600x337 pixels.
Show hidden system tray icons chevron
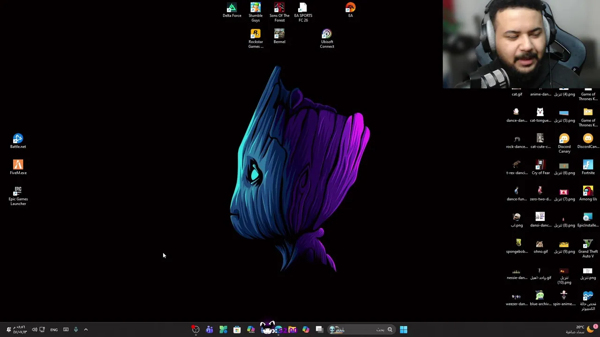click(86, 330)
